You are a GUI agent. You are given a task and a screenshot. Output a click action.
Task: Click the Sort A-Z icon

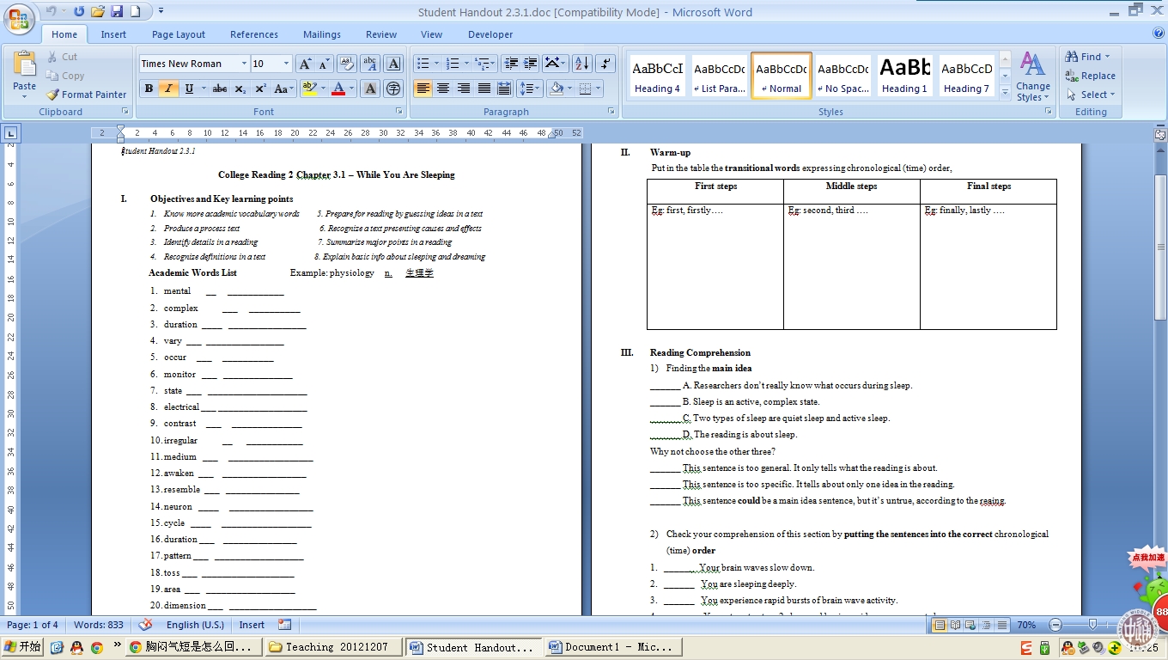(x=581, y=64)
